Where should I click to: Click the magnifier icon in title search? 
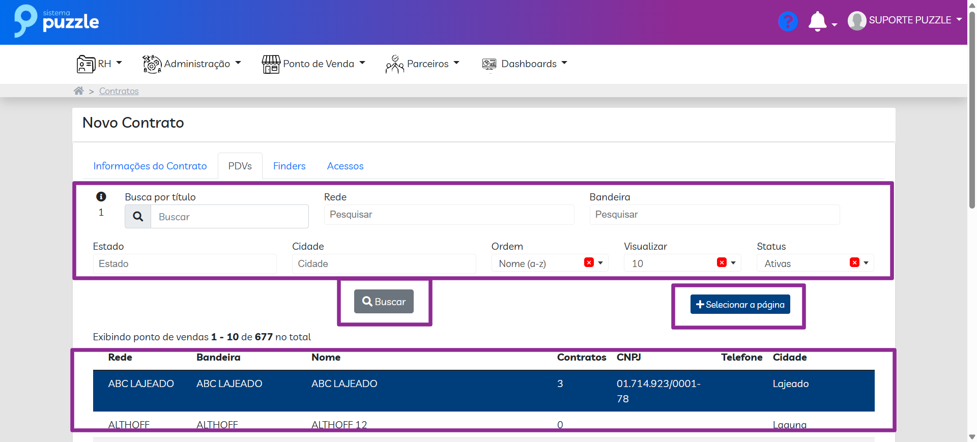[x=138, y=217]
